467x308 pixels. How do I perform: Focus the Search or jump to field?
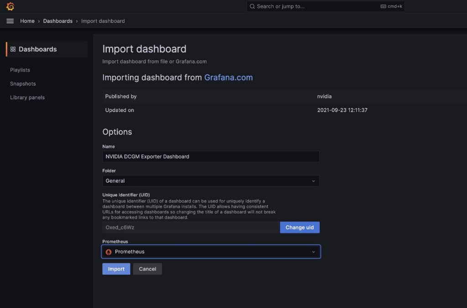[x=326, y=6]
